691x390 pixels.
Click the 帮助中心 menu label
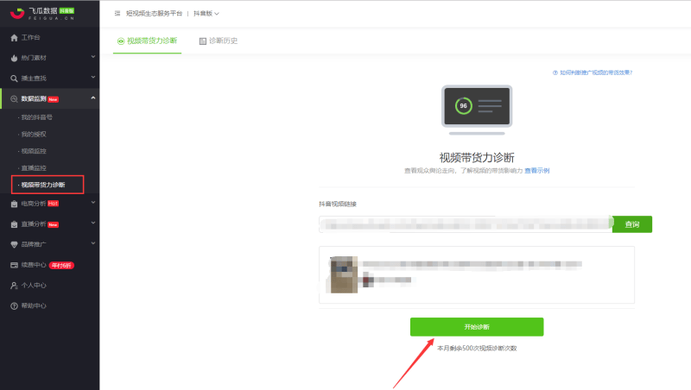[34, 306]
